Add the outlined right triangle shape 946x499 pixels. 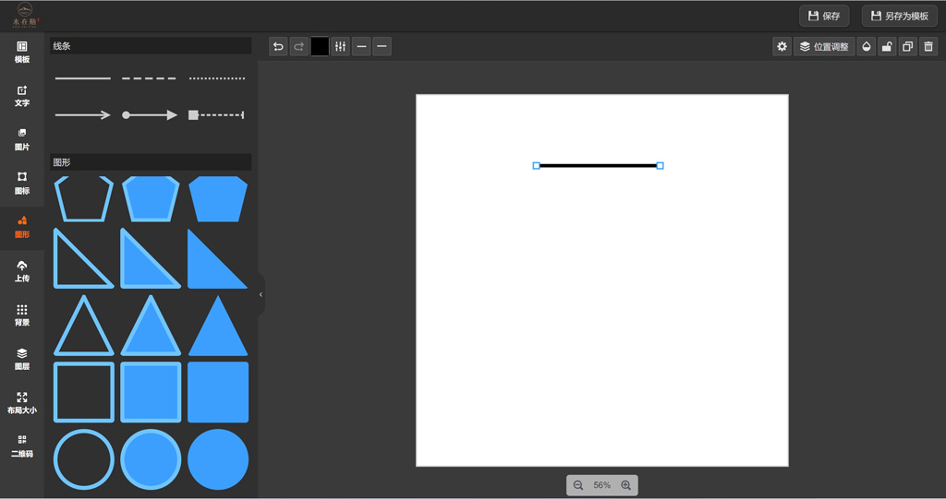[84, 258]
